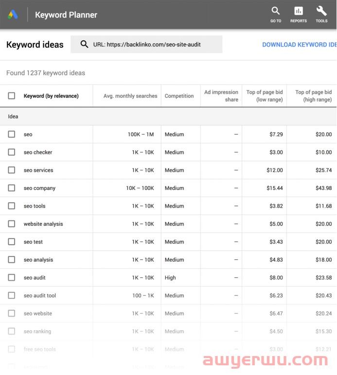Tick the select-all keywords checkbox in header
337x375 pixels.
12,96
